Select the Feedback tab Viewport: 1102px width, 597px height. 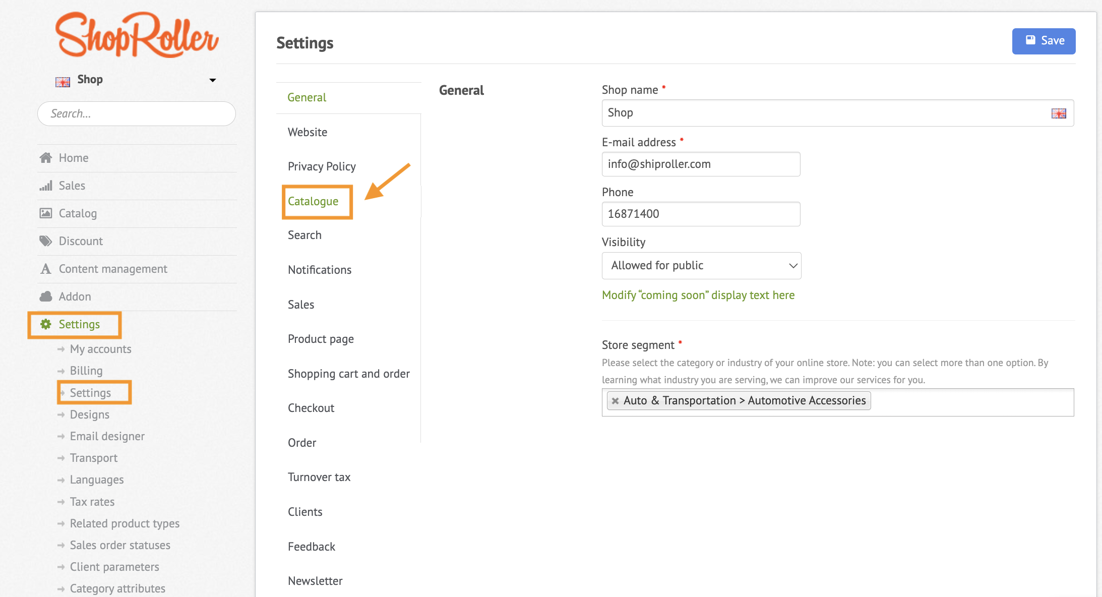point(312,547)
